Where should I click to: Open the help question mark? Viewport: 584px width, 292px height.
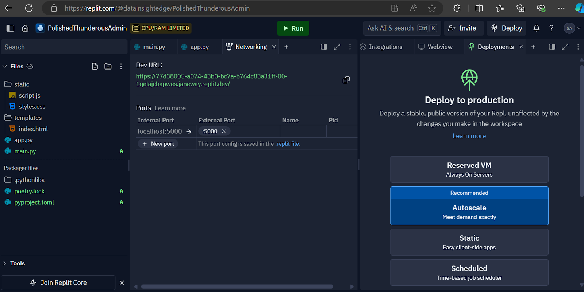tap(551, 28)
